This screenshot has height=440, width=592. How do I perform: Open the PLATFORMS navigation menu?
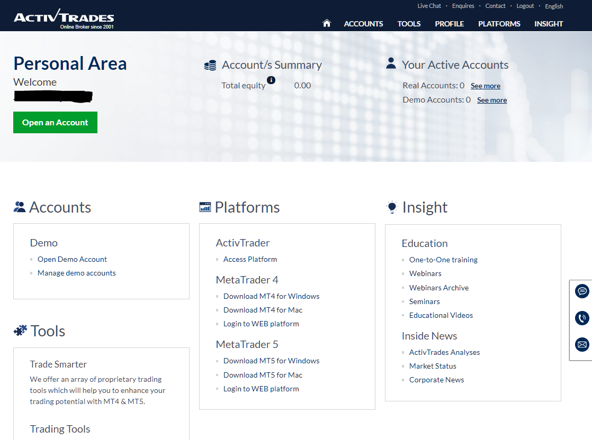coord(499,24)
